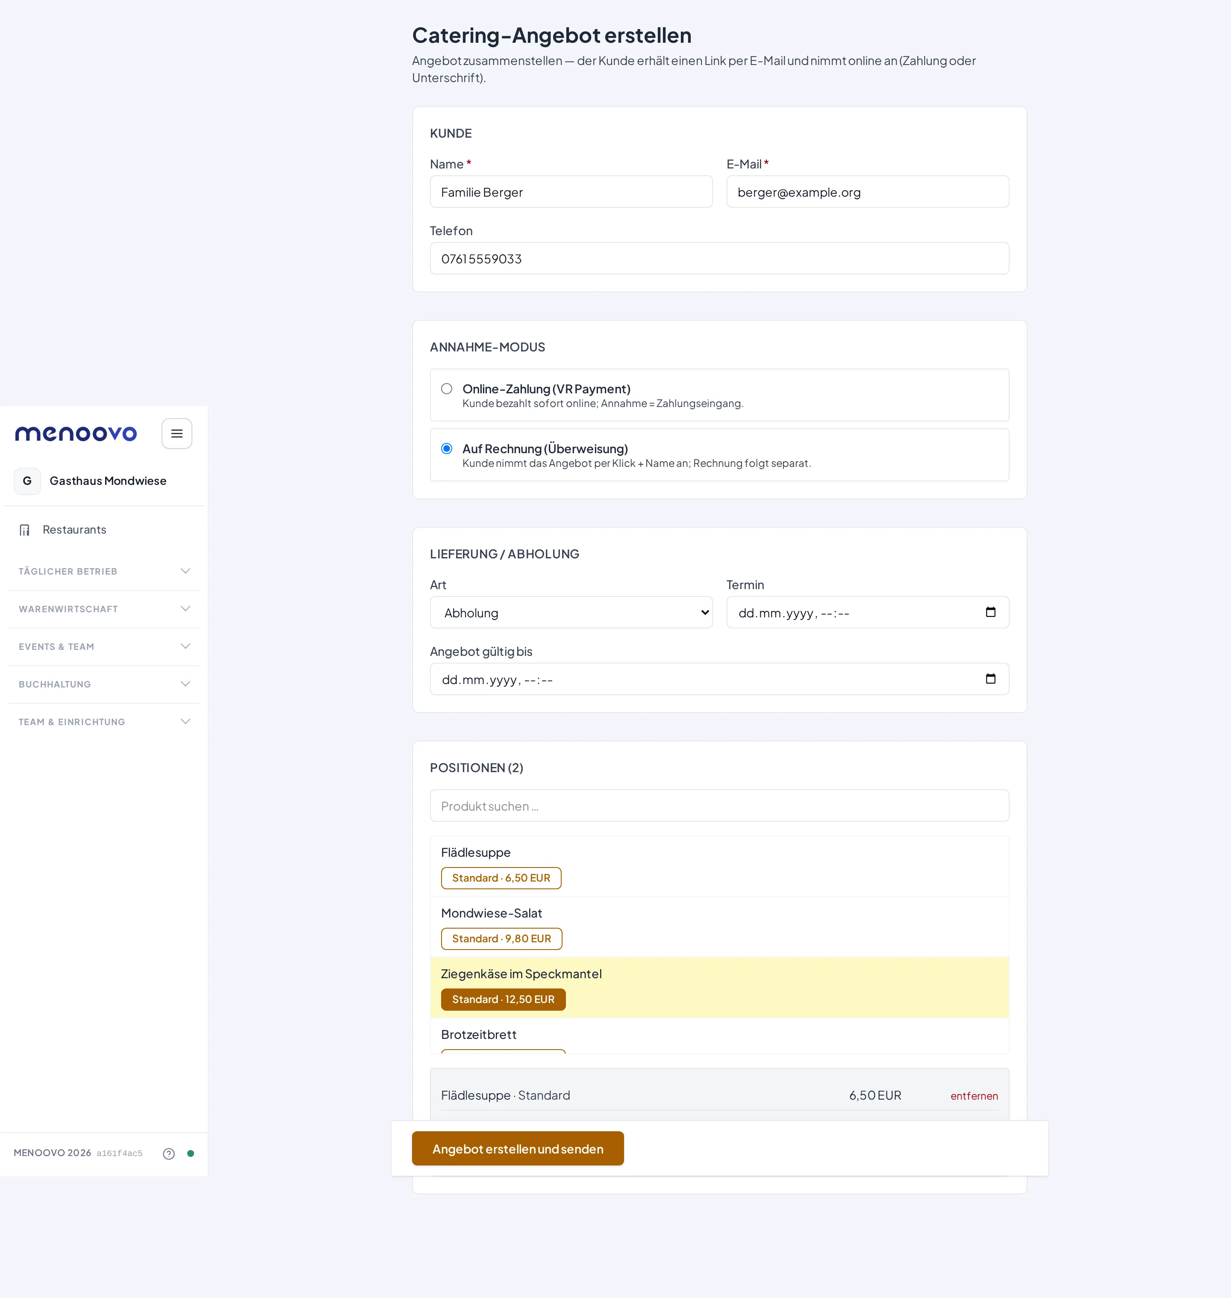Remove Flädlesuppe position via entfernen
Image resolution: width=1231 pixels, height=1298 pixels.
pyautogui.click(x=974, y=1096)
